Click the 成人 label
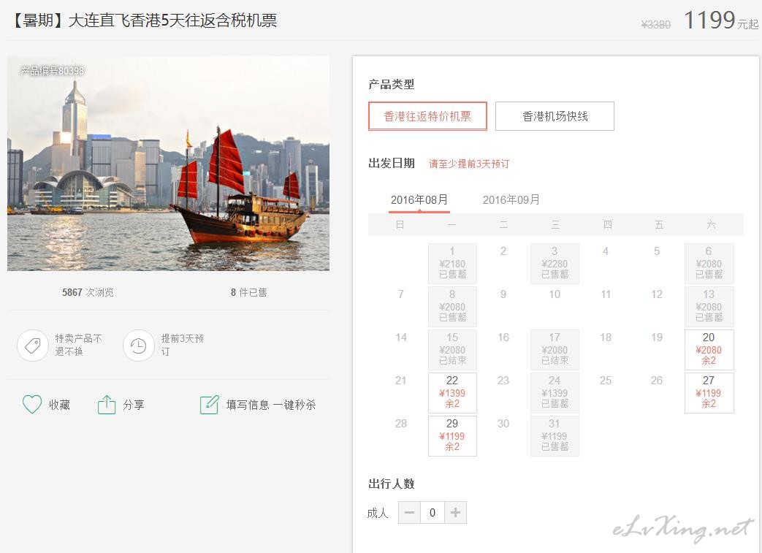Image resolution: width=762 pixels, height=553 pixels. 378,513
